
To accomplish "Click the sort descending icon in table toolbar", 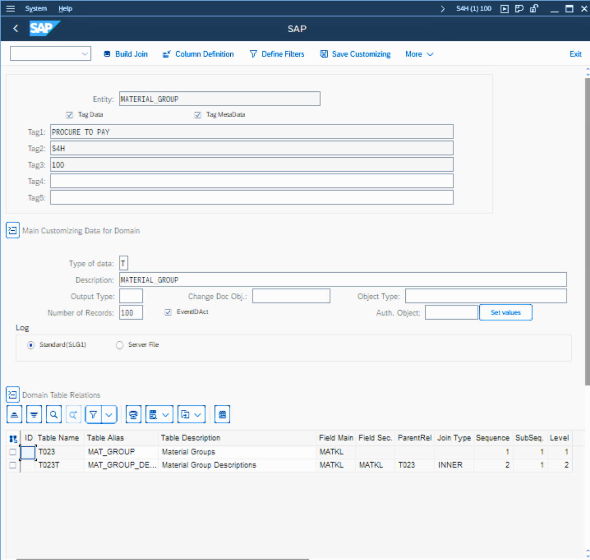I will coord(34,415).
